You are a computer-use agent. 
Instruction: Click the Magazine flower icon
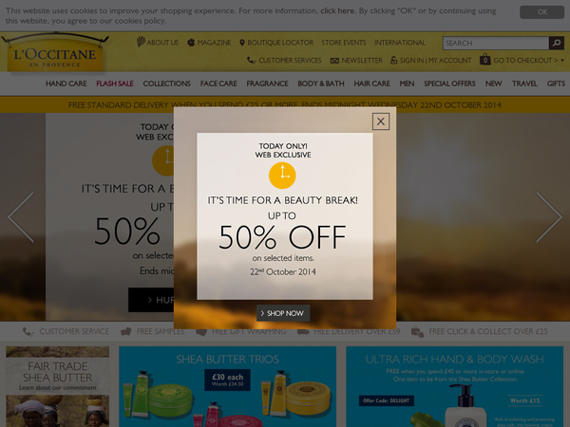[x=191, y=43]
